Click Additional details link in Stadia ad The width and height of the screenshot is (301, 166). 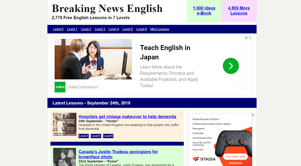(x=236, y=163)
